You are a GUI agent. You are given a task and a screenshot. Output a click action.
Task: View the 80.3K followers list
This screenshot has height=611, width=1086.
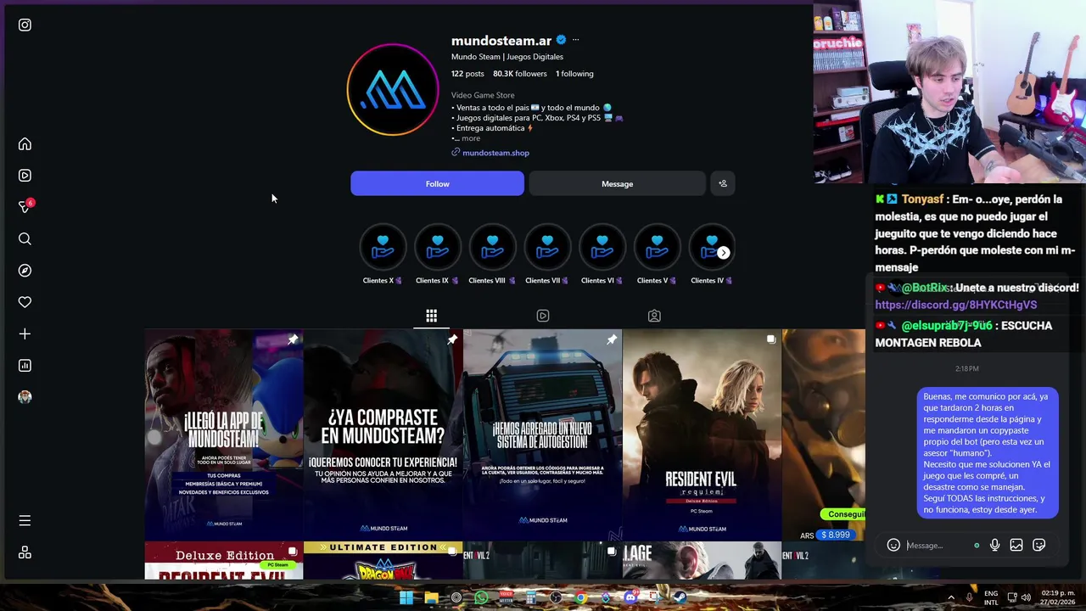click(x=519, y=74)
